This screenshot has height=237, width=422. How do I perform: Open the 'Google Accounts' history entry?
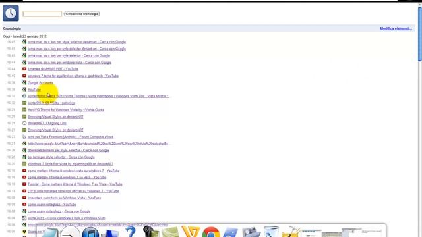40,83
